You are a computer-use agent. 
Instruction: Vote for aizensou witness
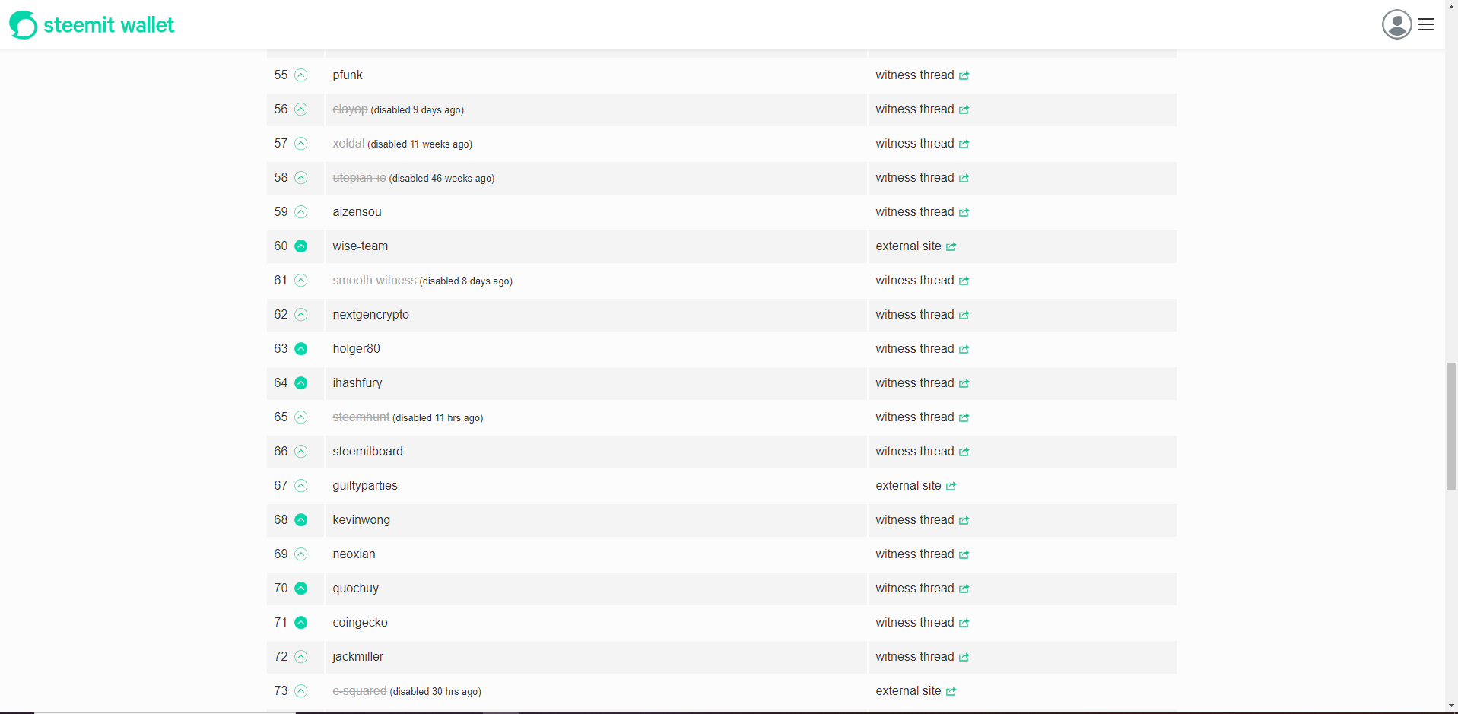coord(301,212)
